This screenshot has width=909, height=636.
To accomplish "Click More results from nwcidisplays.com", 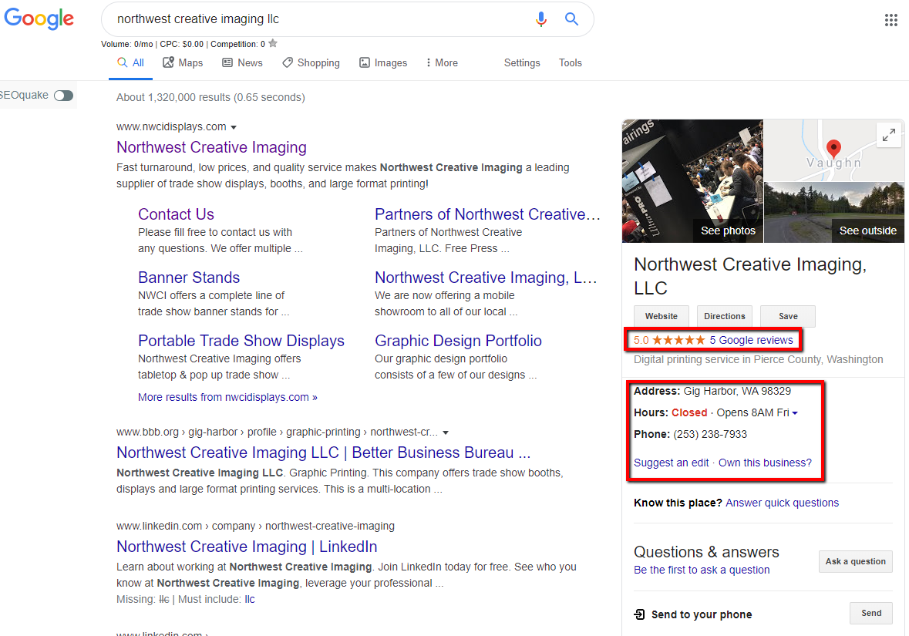I will click(x=227, y=397).
